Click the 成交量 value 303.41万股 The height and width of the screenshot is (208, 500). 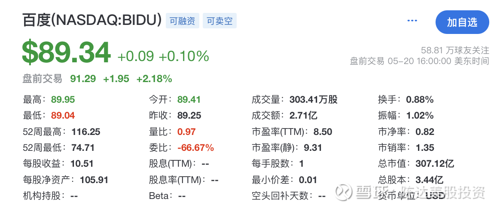point(314,100)
